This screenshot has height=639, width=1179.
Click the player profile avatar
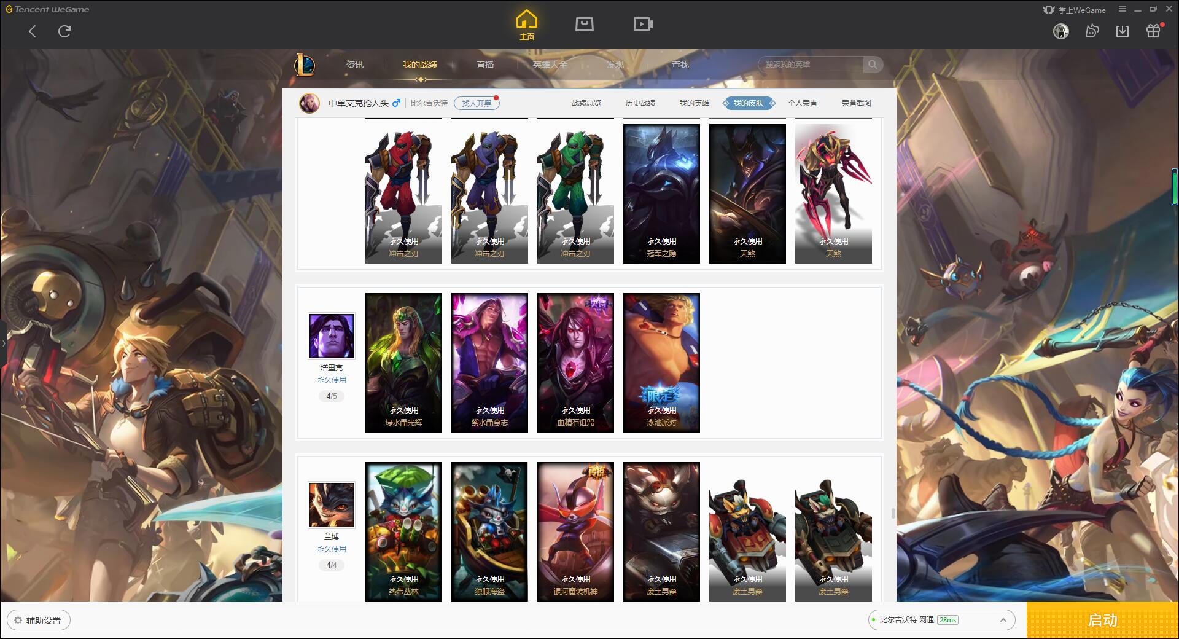(x=309, y=103)
